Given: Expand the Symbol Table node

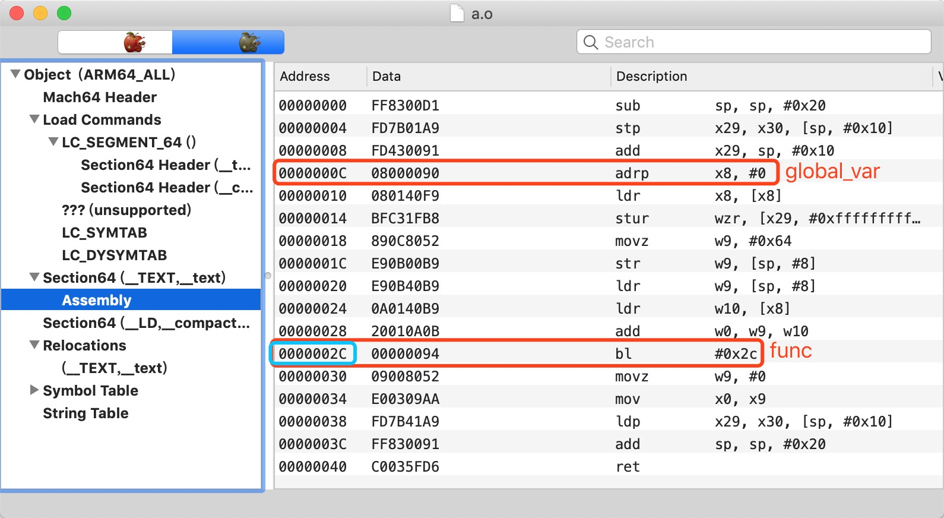Looking at the screenshot, I should point(34,390).
